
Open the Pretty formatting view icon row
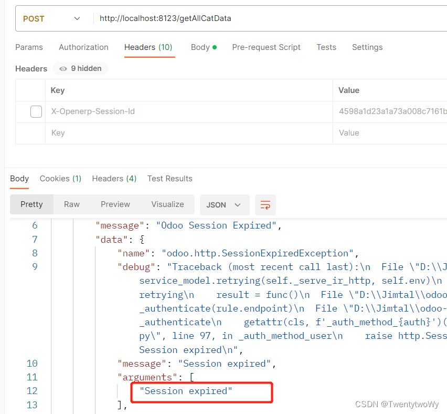(x=31, y=204)
